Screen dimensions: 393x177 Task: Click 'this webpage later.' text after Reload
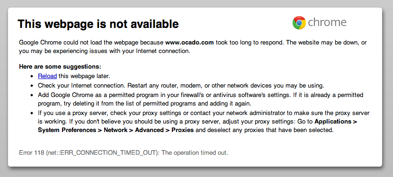(84, 76)
